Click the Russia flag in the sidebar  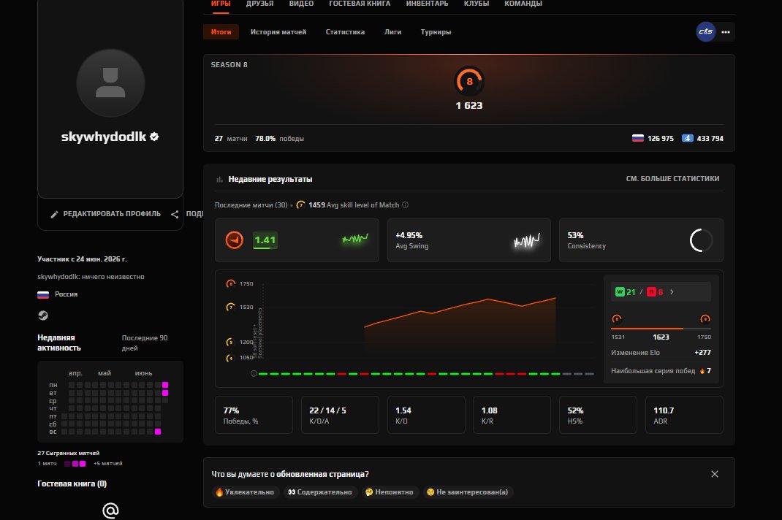click(x=43, y=294)
